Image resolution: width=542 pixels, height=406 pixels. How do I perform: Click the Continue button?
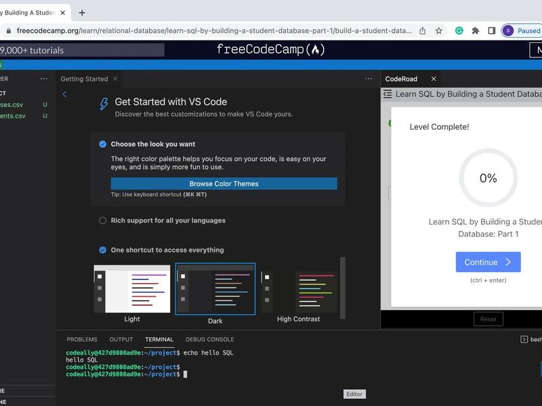pos(488,262)
